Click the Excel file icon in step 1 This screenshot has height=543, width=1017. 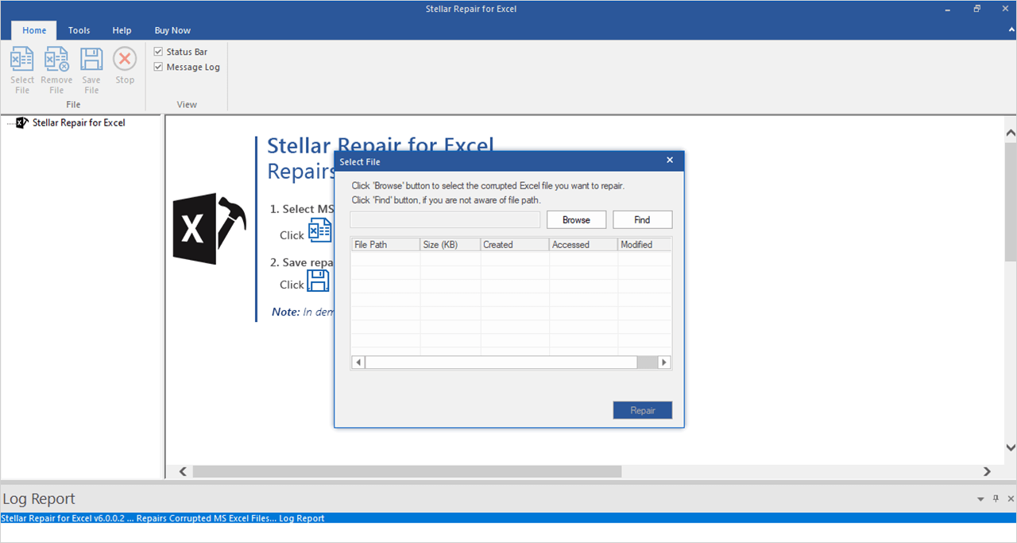320,229
